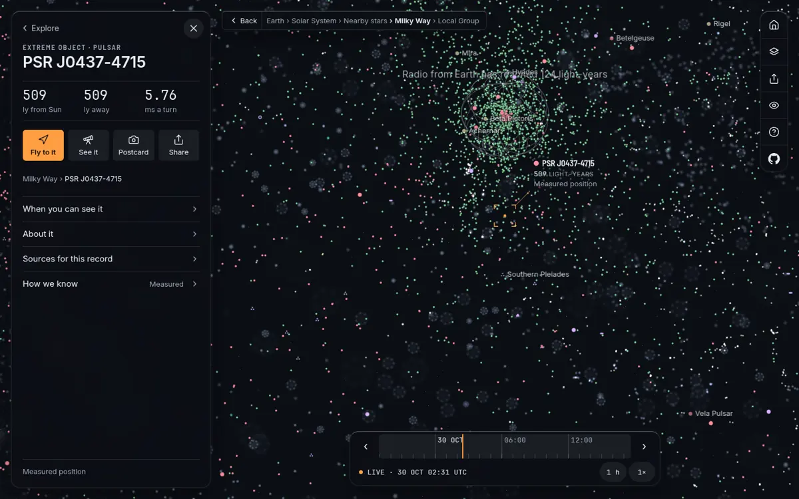Click the 06:00 mark on the timeline
The height and width of the screenshot is (499, 799).
(x=515, y=440)
